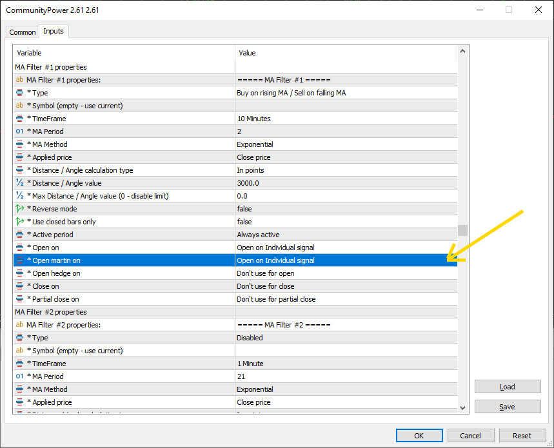554x448 pixels.
Task: Click the string icon beside MA Filter #1 Symbol
Action: pos(20,106)
